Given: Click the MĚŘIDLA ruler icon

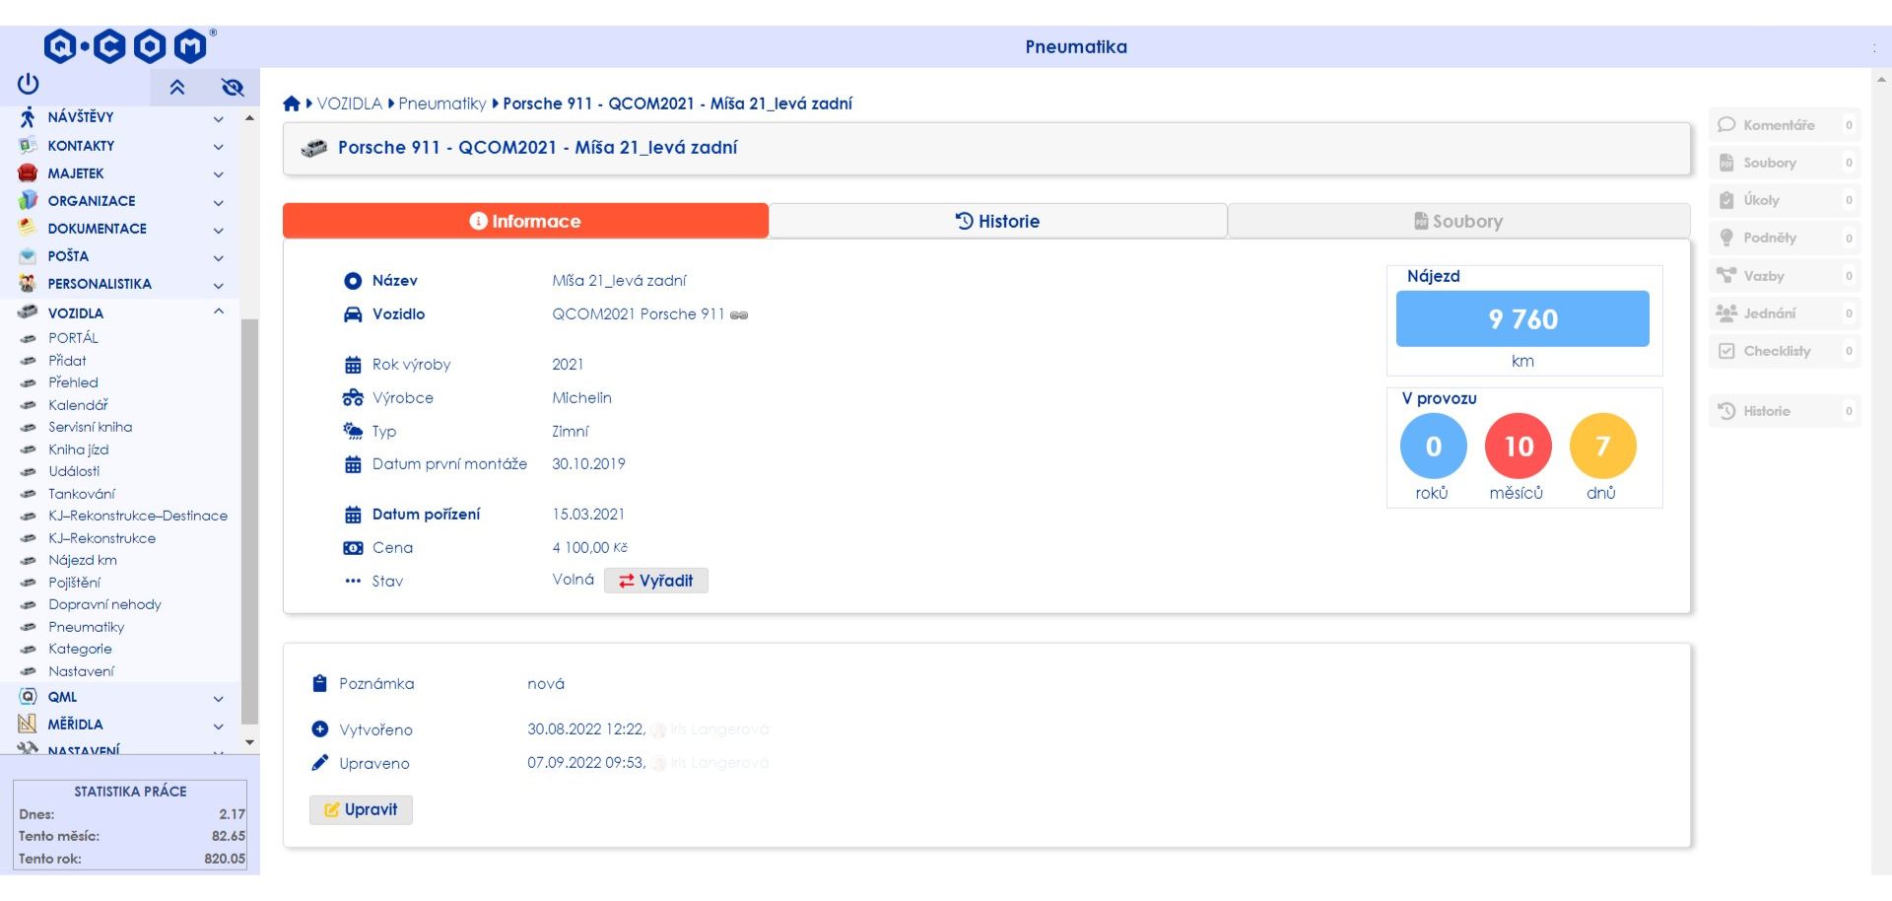Looking at the screenshot, I should click(28, 725).
